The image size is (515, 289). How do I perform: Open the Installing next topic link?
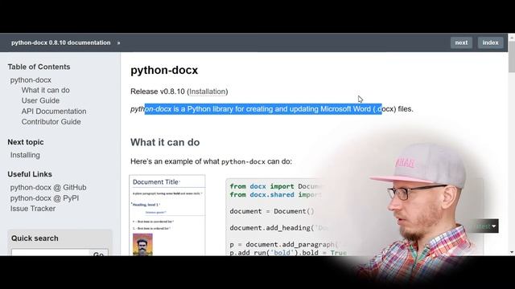[25, 155]
